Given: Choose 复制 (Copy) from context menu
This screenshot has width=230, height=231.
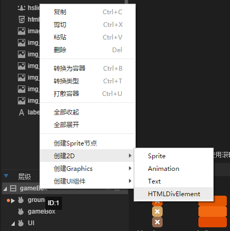Looking at the screenshot, I should pyautogui.click(x=88, y=12).
